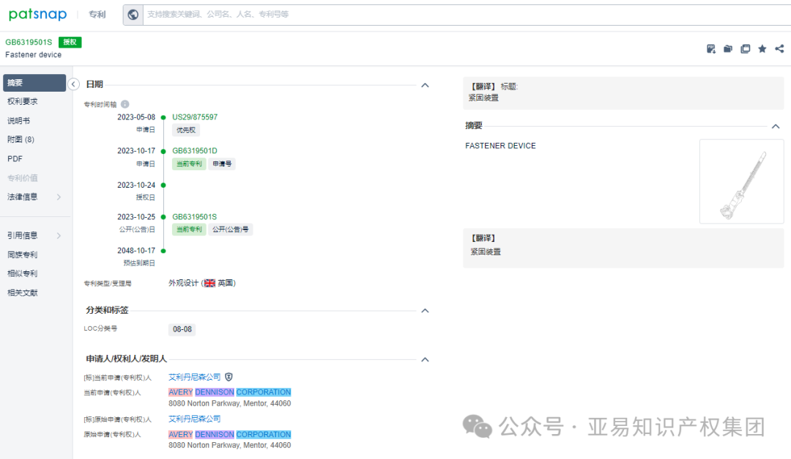Select the 08-08 LOC classification tag
Viewport: 791px width, 459px height.
pyautogui.click(x=182, y=329)
